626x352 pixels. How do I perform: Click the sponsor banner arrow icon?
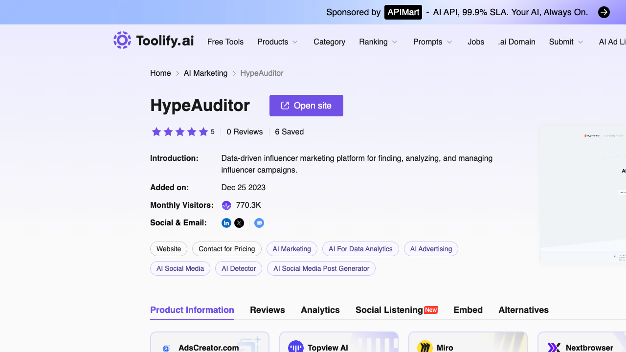pyautogui.click(x=604, y=12)
